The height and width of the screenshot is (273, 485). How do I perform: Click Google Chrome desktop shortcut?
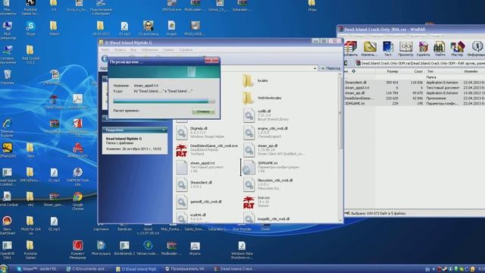[x=77, y=201]
